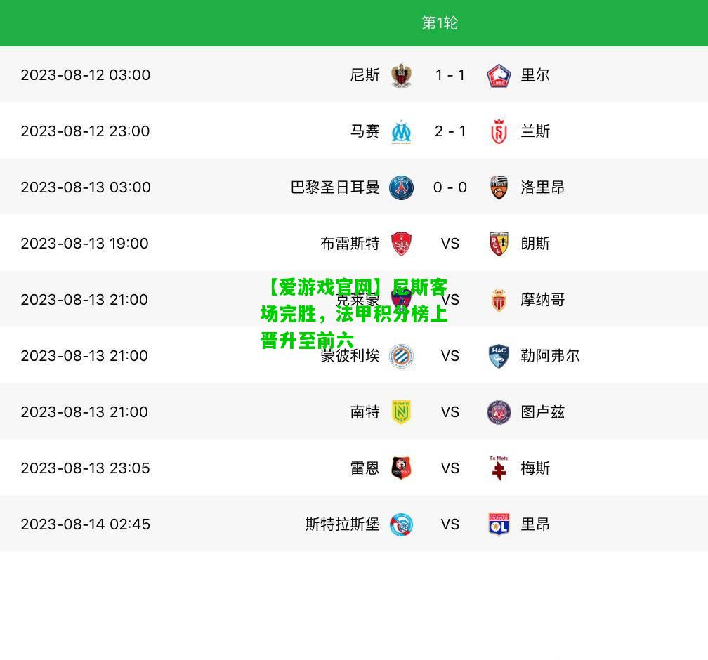Click the Lyon (里昂) OL logo
Image resolution: width=708 pixels, height=660 pixels.
[x=499, y=524]
